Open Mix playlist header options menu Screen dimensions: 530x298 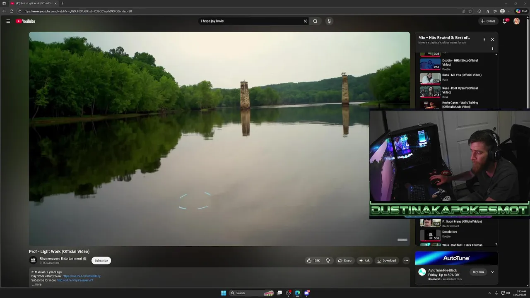pos(484,39)
